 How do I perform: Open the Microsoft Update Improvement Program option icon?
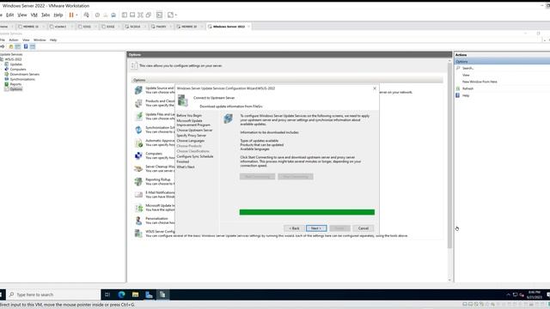[138, 208]
